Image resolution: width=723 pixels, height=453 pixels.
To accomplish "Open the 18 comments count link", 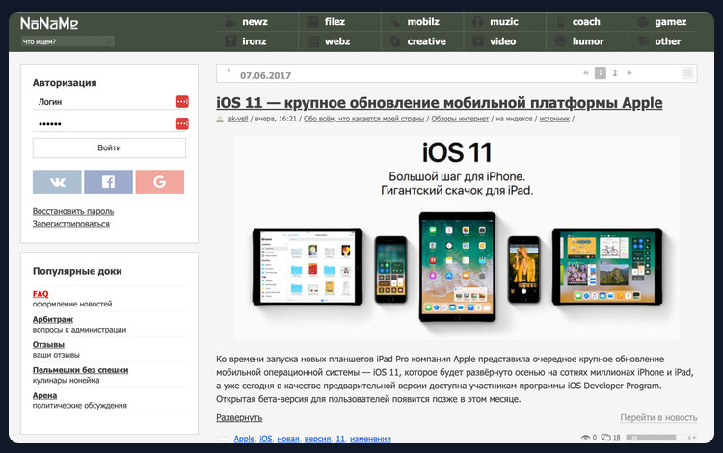I will [617, 437].
